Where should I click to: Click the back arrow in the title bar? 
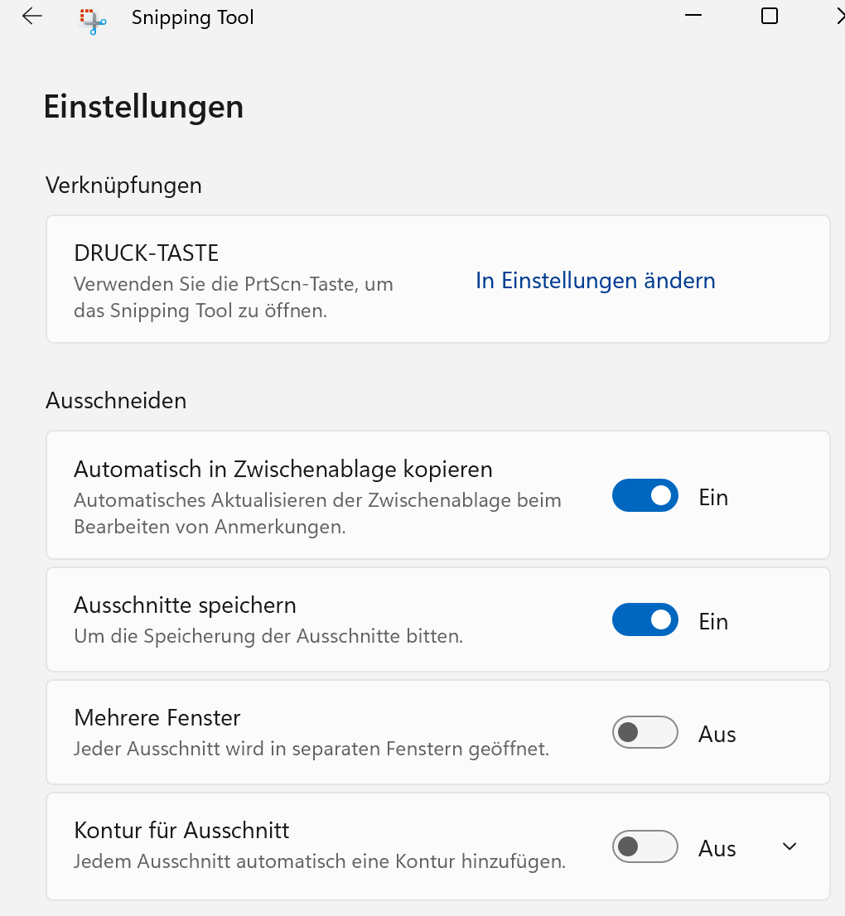(32, 17)
